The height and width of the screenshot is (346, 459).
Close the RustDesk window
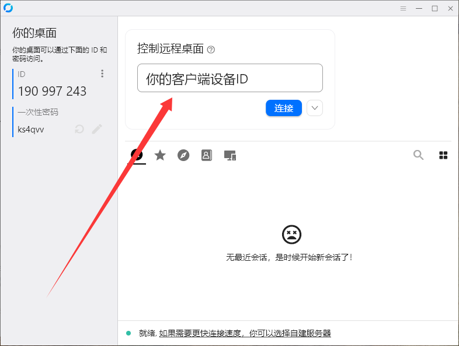450,9
